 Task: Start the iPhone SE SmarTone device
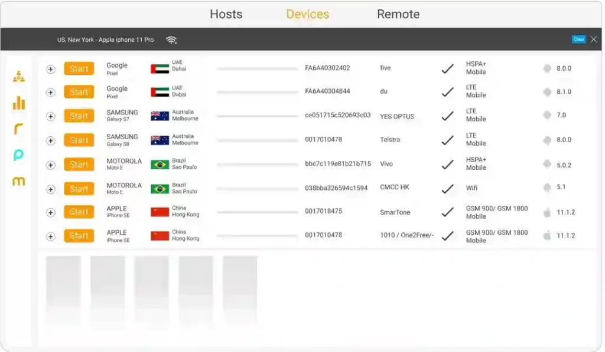[79, 212]
